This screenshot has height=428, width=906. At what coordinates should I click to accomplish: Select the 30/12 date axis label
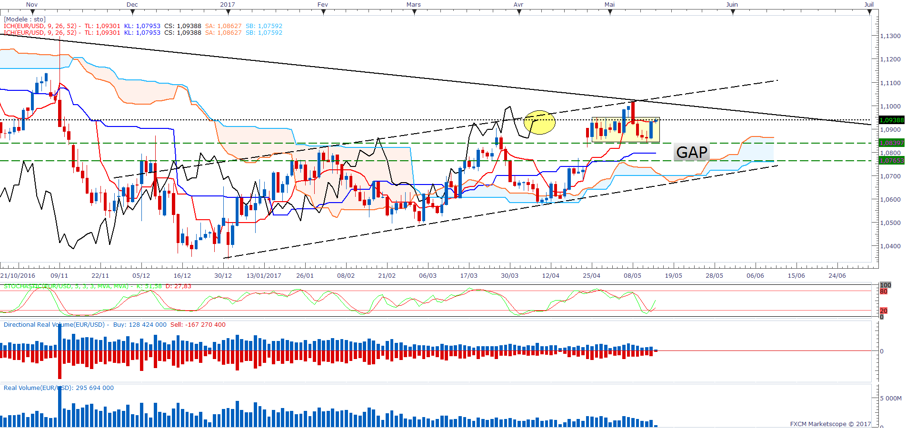click(x=223, y=276)
